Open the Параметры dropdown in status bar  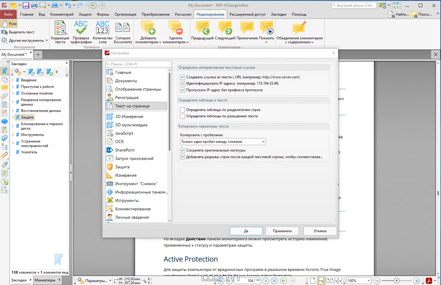tap(94, 281)
